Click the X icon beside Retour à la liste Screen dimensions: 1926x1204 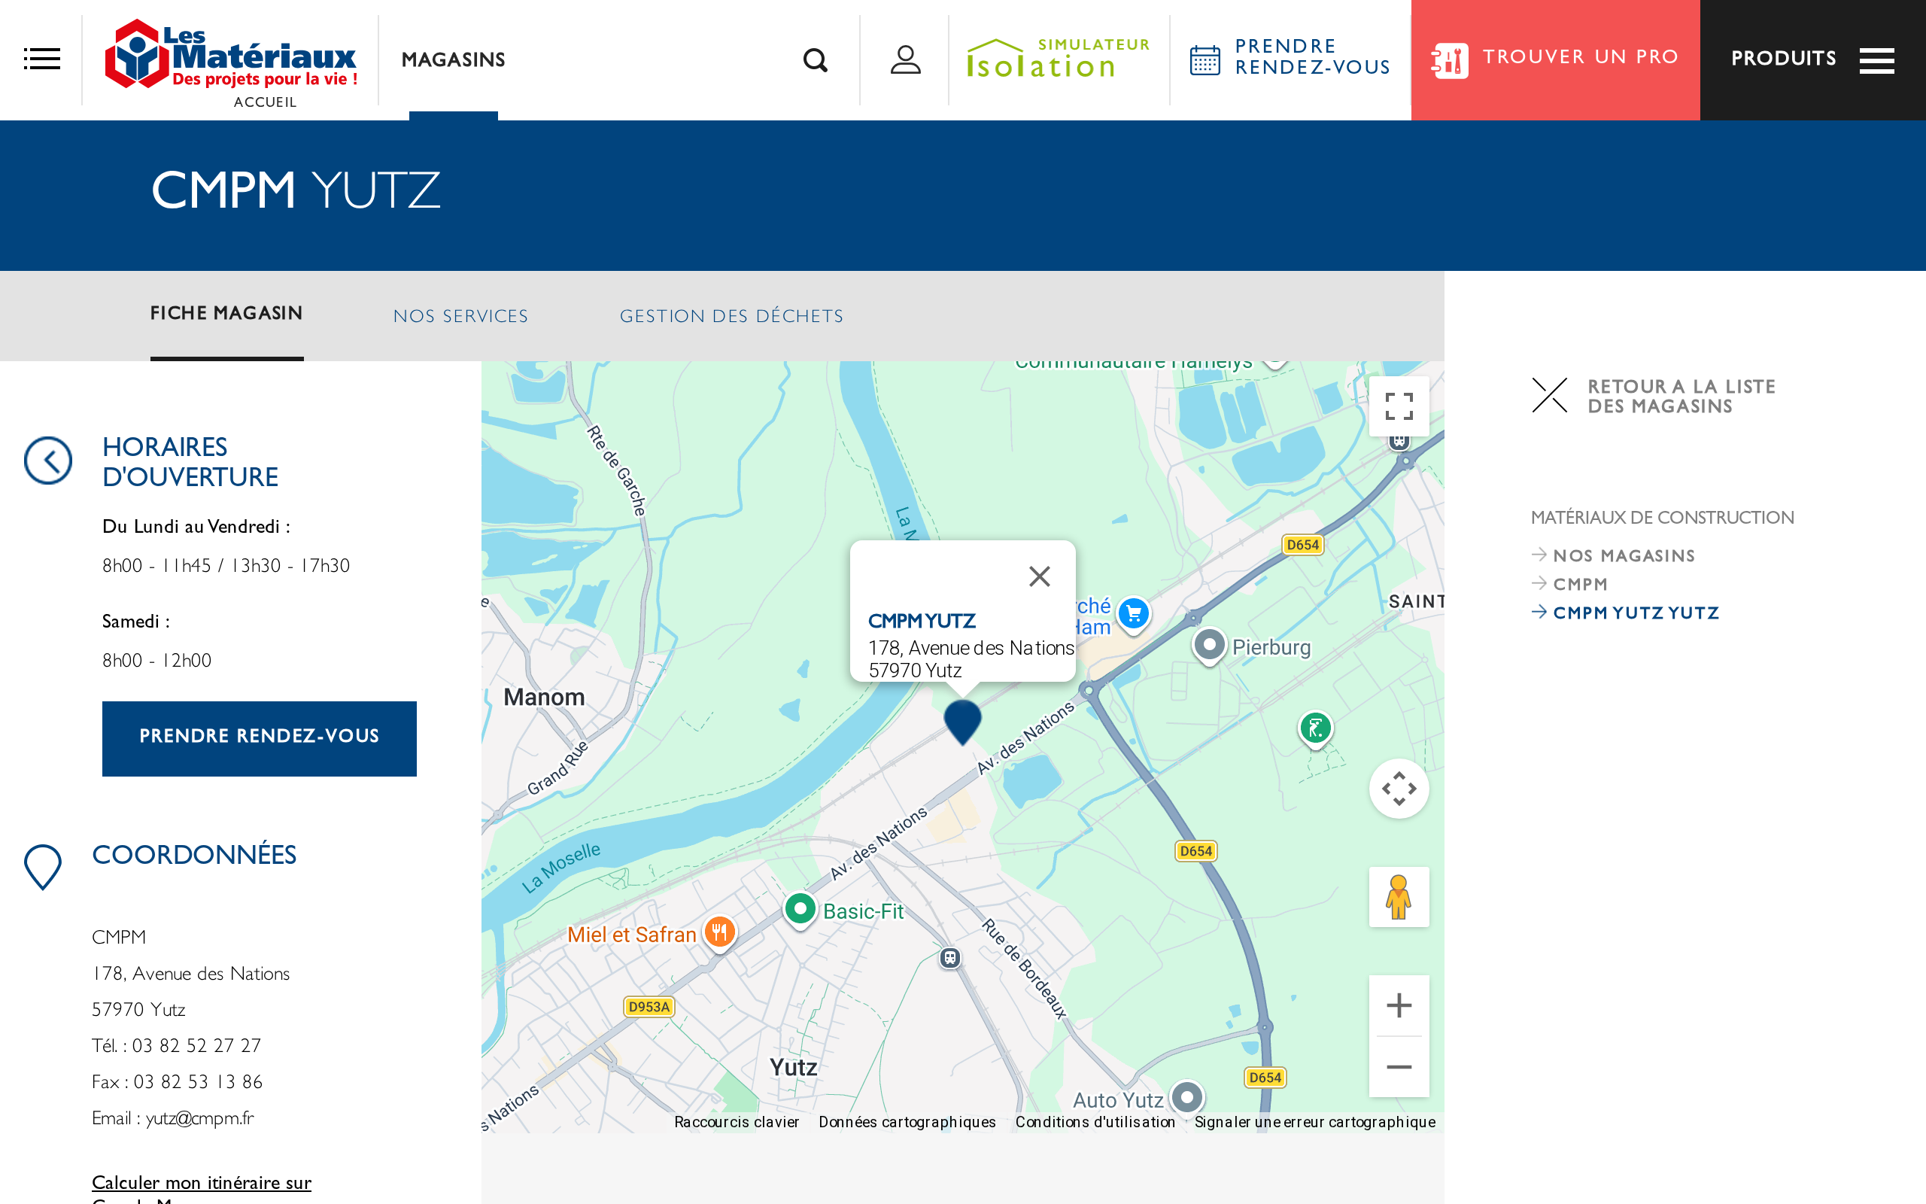1549,395
